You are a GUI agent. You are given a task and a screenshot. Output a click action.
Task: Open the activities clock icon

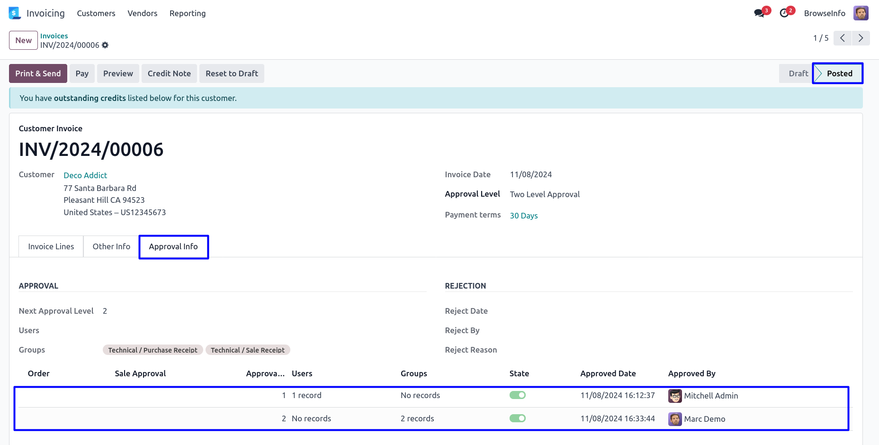784,13
